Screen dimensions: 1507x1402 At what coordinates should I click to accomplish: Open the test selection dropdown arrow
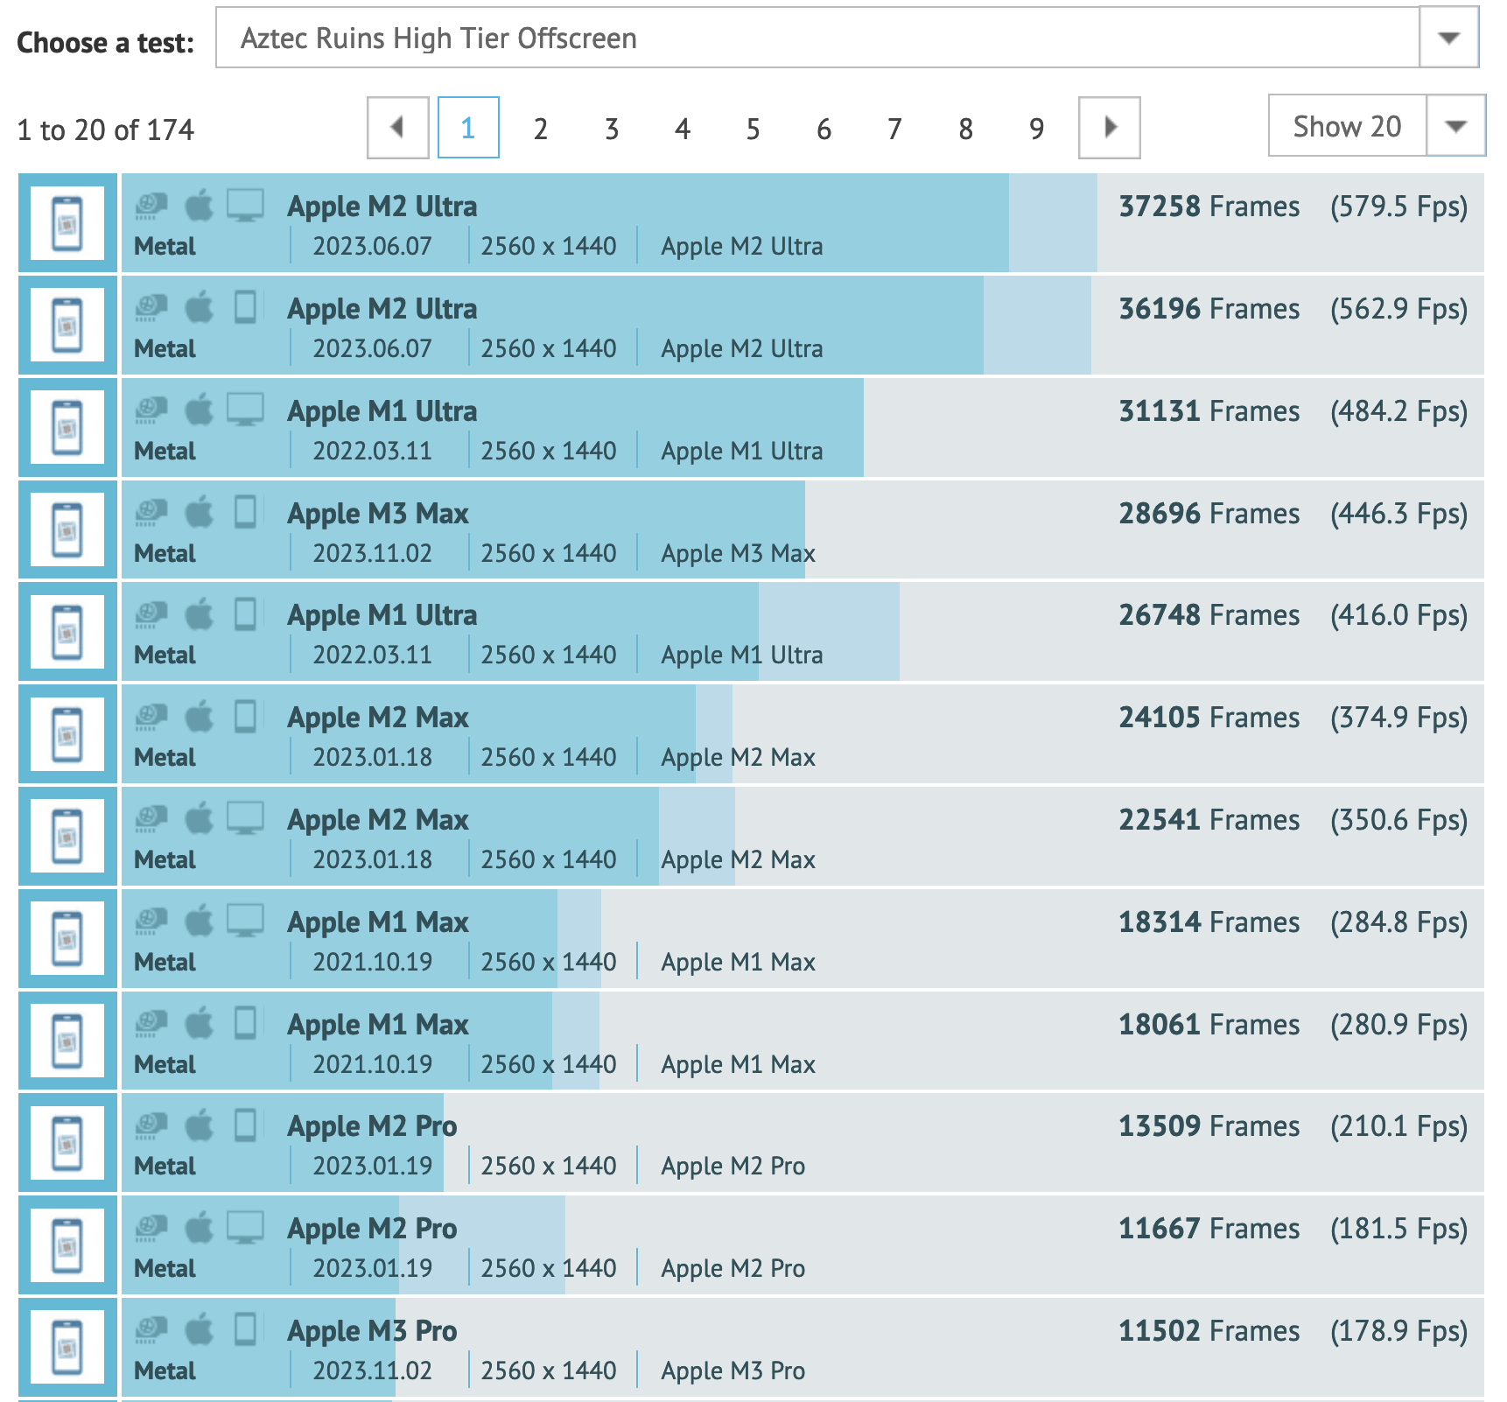1448,38
